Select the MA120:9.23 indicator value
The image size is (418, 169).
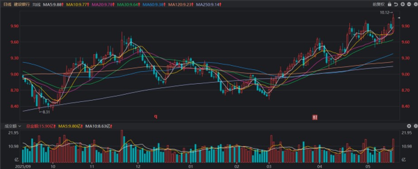(x=180, y=5)
